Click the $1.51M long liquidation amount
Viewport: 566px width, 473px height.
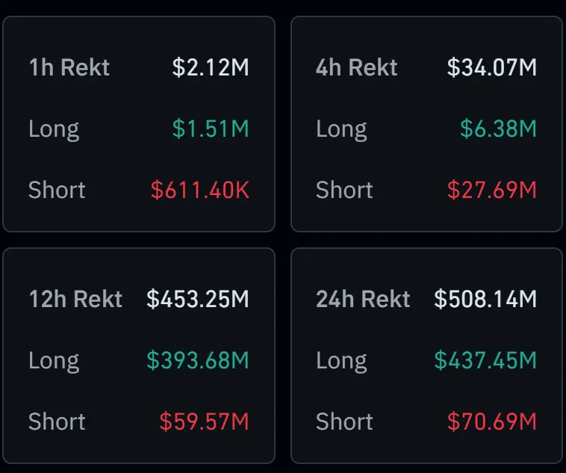pos(211,129)
